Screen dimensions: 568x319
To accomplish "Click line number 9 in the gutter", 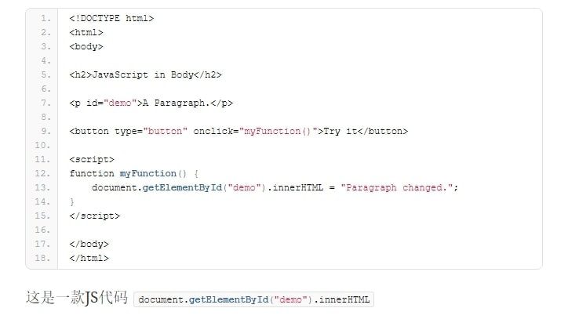I will click(45, 131).
